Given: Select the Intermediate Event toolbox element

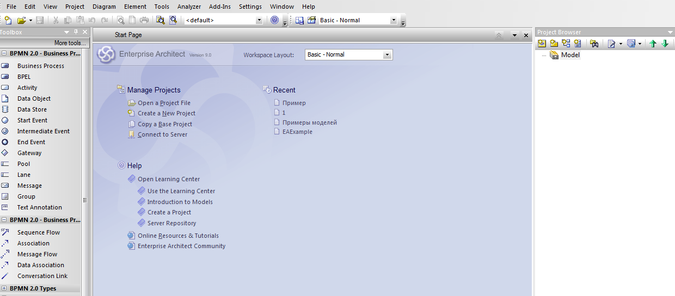Looking at the screenshot, I should 43,131.
